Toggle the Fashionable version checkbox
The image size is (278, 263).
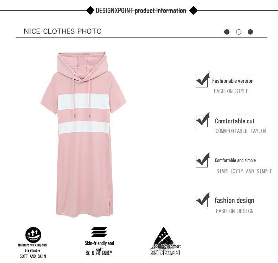[x=202, y=81]
